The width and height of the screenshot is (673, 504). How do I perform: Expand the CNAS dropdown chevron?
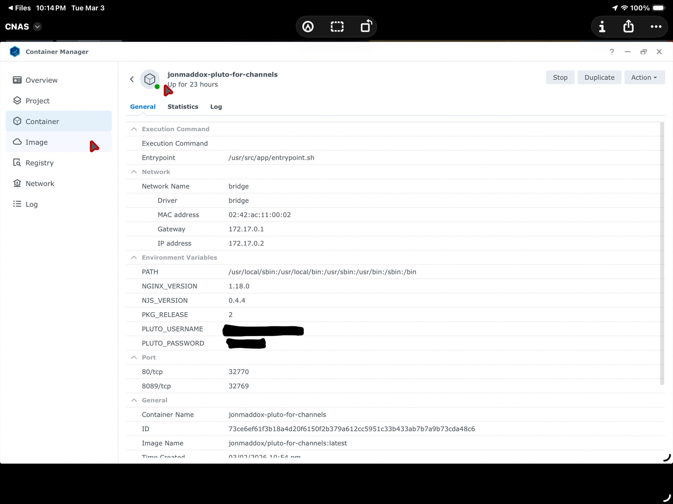pos(38,27)
